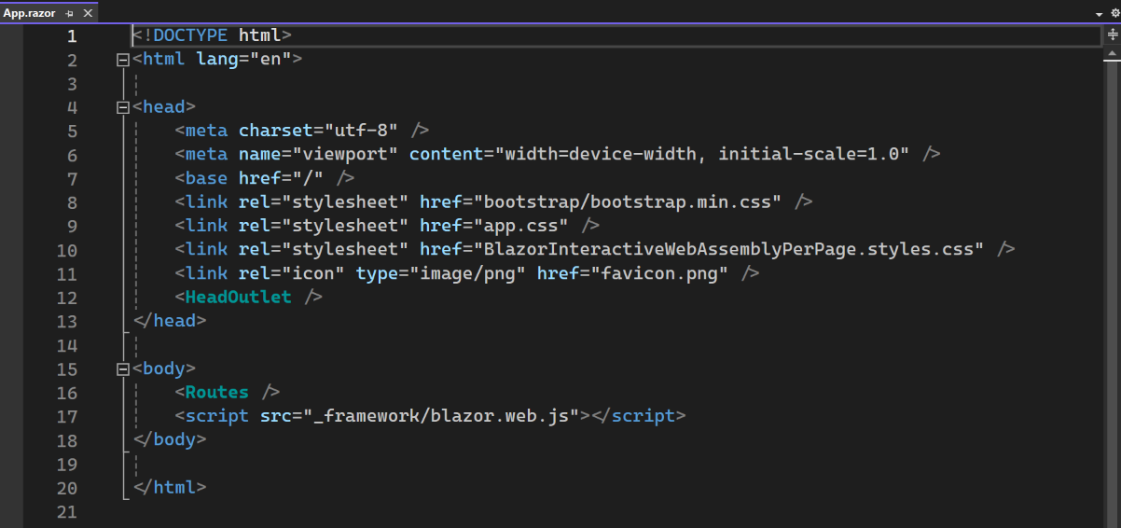
Task: Click line number 21 in the gutter
Action: [x=66, y=511]
